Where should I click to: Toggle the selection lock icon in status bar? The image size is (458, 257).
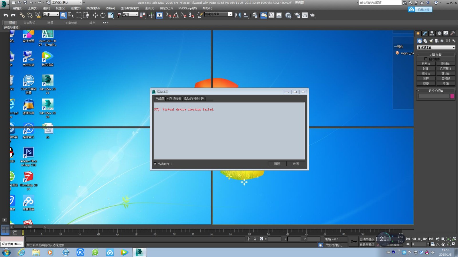[x=255, y=239]
